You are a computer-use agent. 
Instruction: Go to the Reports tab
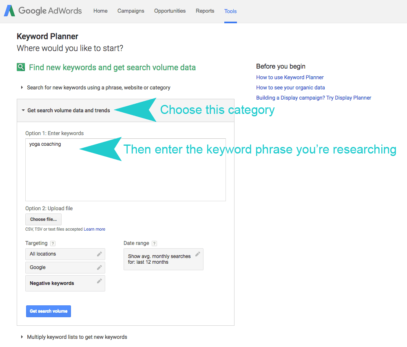(205, 11)
